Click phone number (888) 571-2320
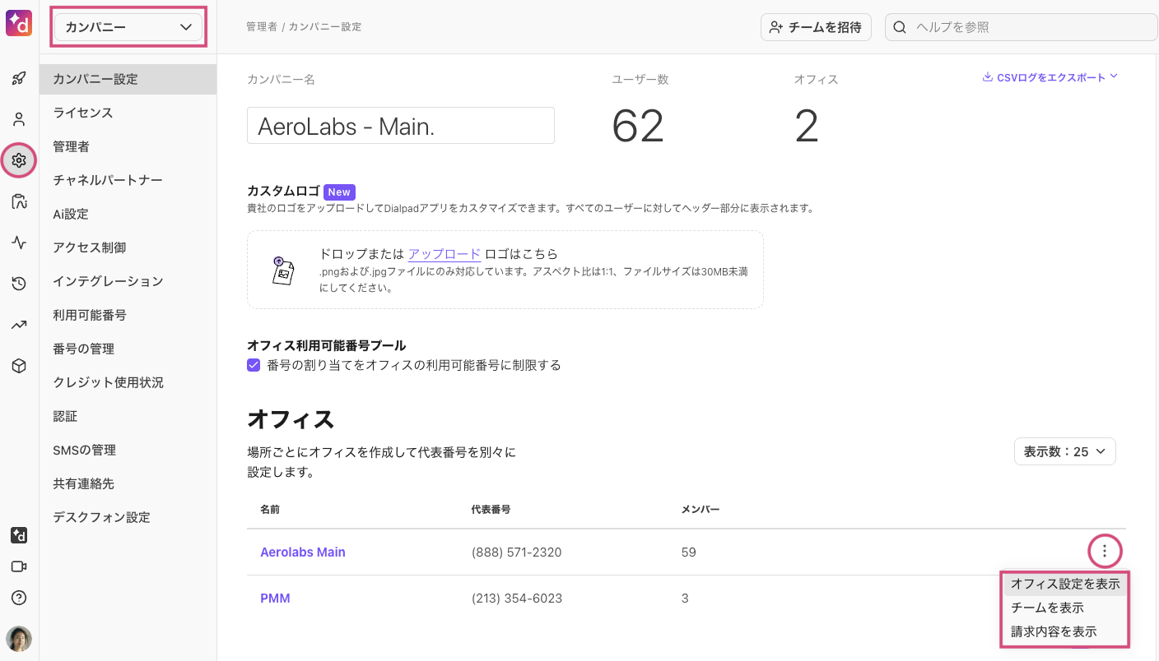The image size is (1159, 661). point(517,552)
